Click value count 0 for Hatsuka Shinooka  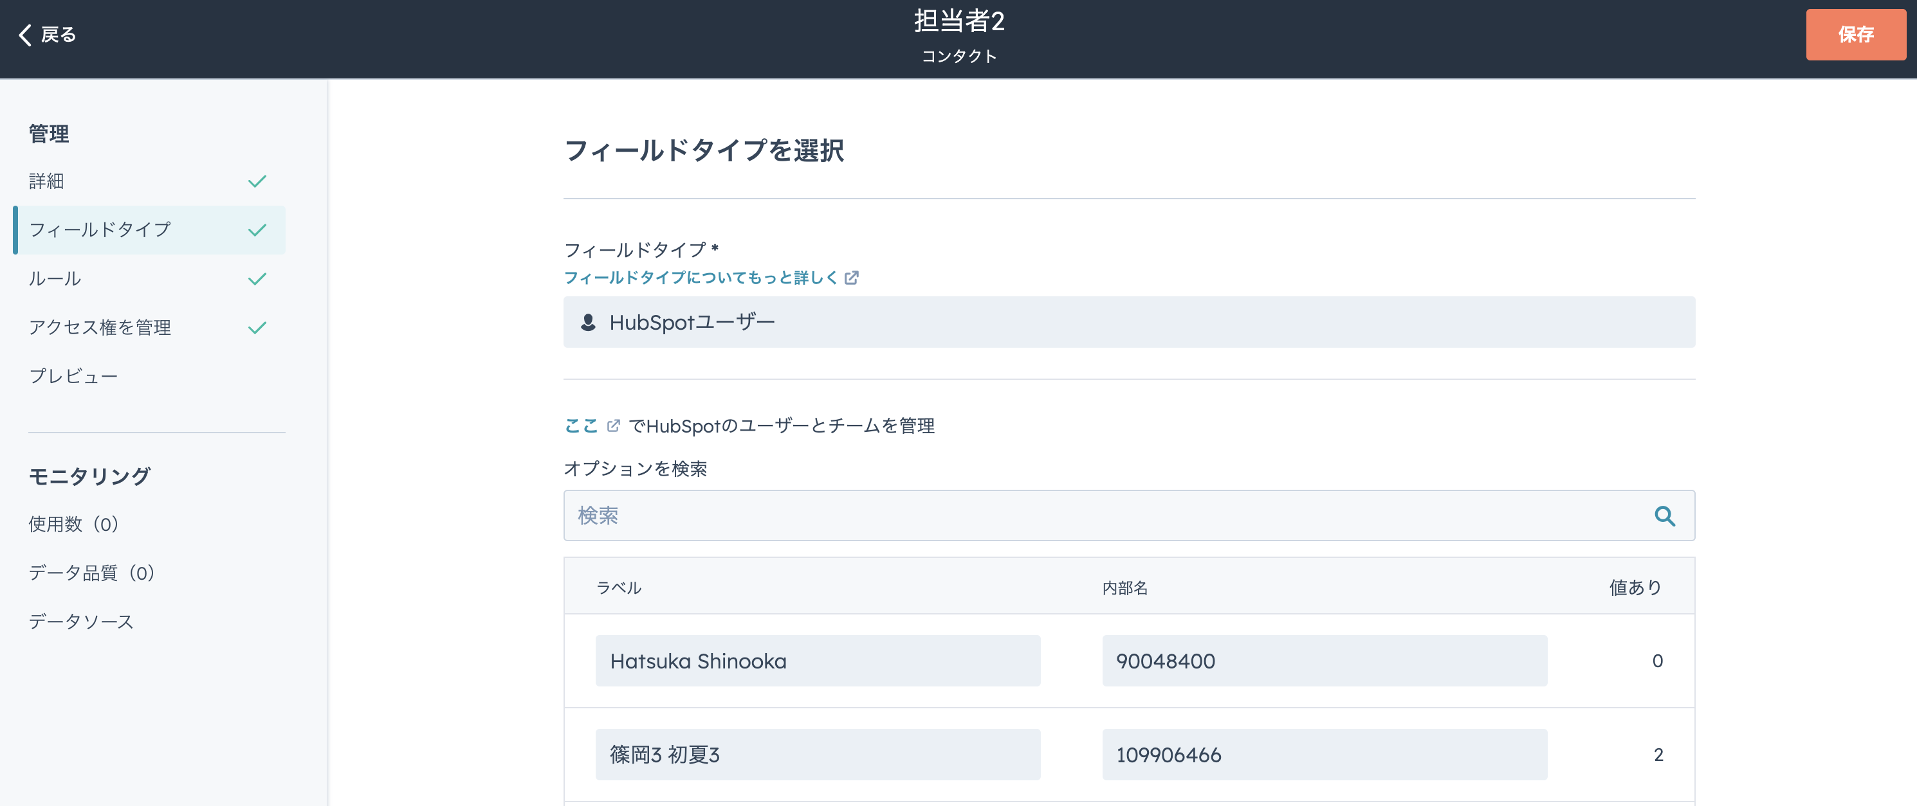[x=1657, y=660]
